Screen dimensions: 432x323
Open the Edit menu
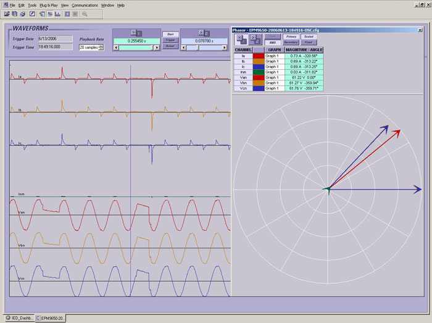pyautogui.click(x=22, y=5)
